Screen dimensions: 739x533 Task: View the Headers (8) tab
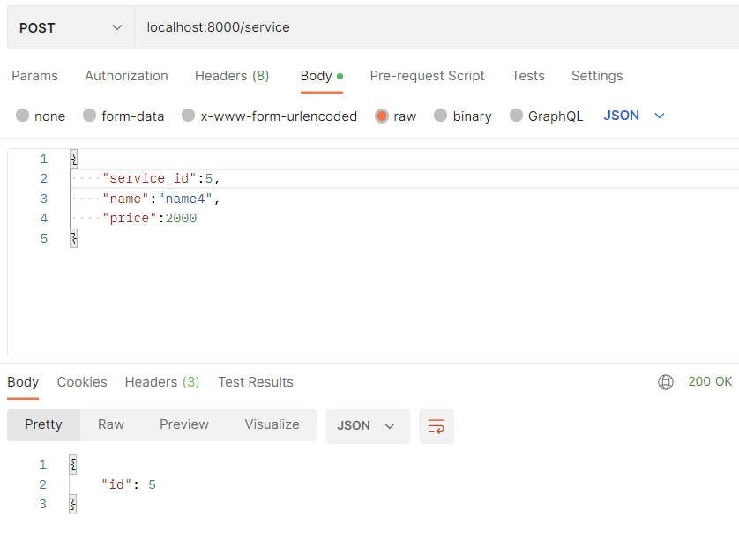pos(231,76)
